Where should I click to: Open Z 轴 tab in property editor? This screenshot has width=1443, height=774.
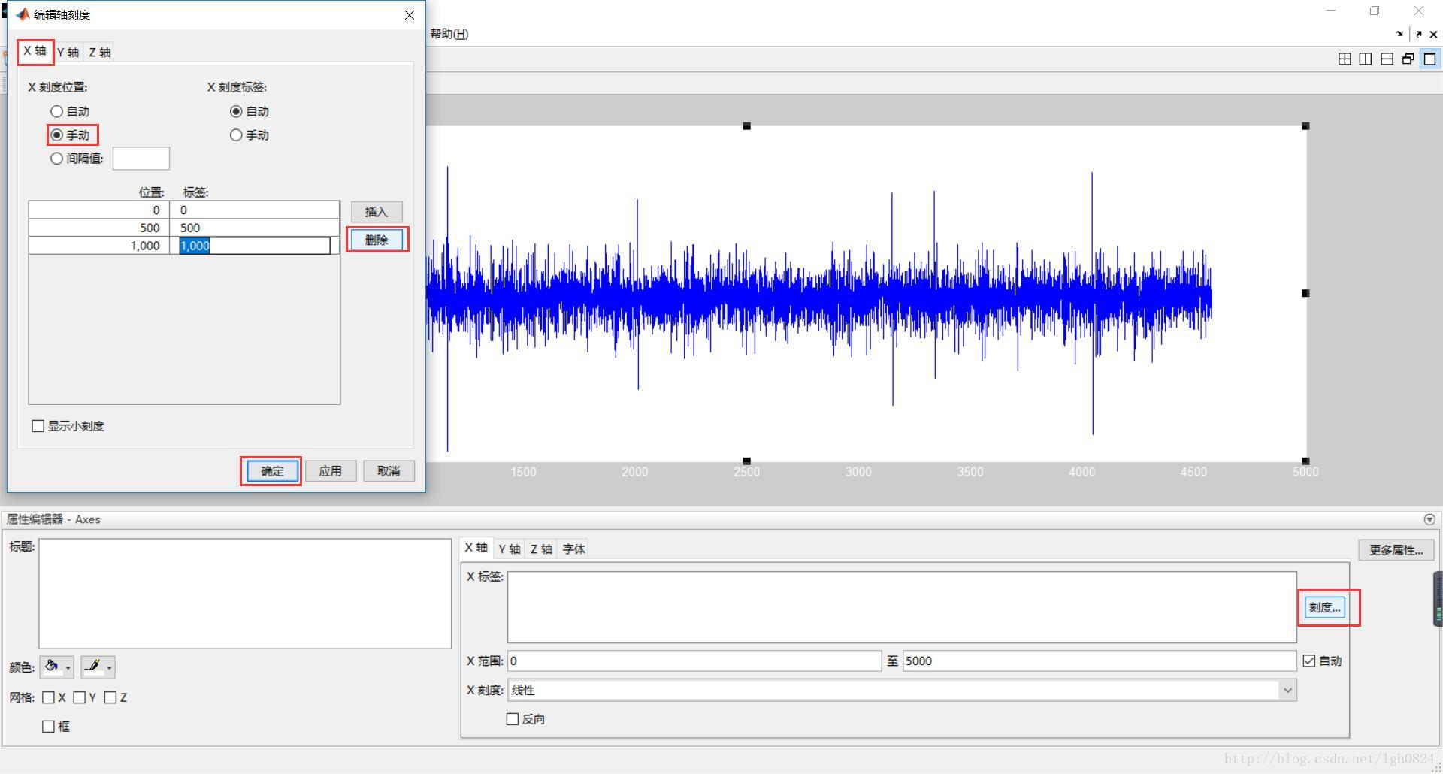point(541,549)
